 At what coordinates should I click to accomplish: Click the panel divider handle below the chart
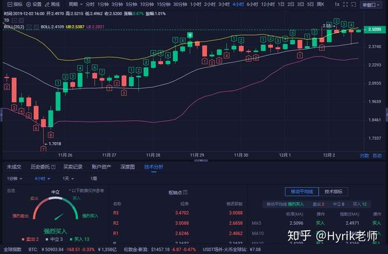point(201,160)
